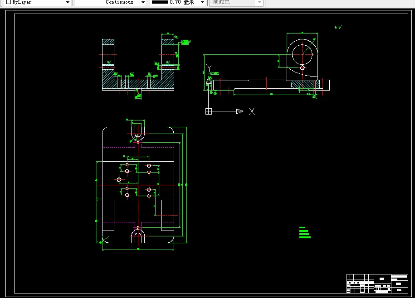
Task: Click the Y axis label of the UCS icon
Action: tap(210, 68)
